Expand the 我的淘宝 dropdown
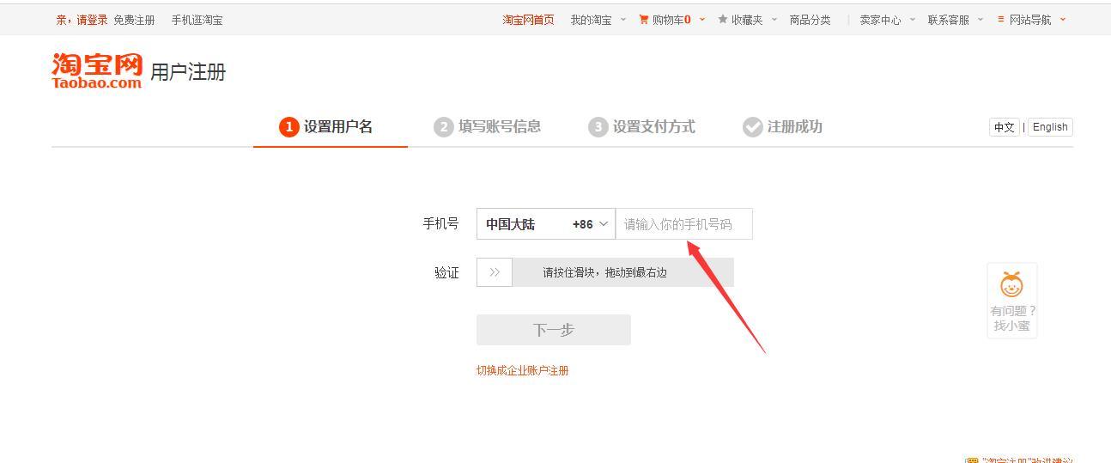 598,20
